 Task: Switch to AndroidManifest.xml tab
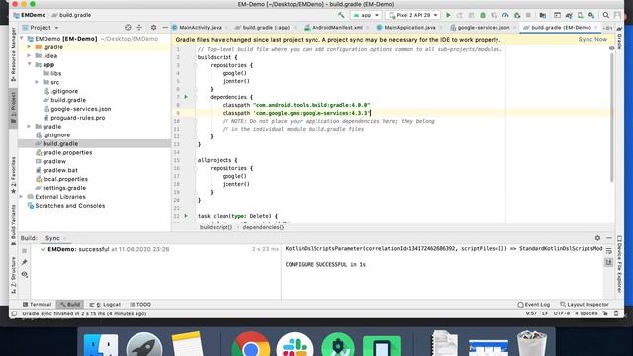point(336,28)
